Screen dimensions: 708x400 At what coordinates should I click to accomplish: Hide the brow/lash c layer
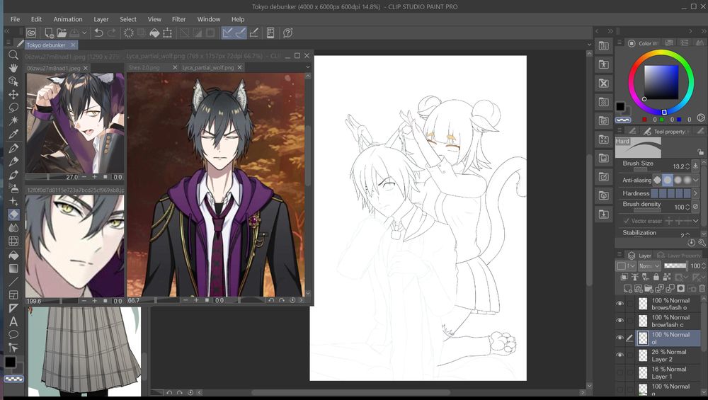pos(620,321)
